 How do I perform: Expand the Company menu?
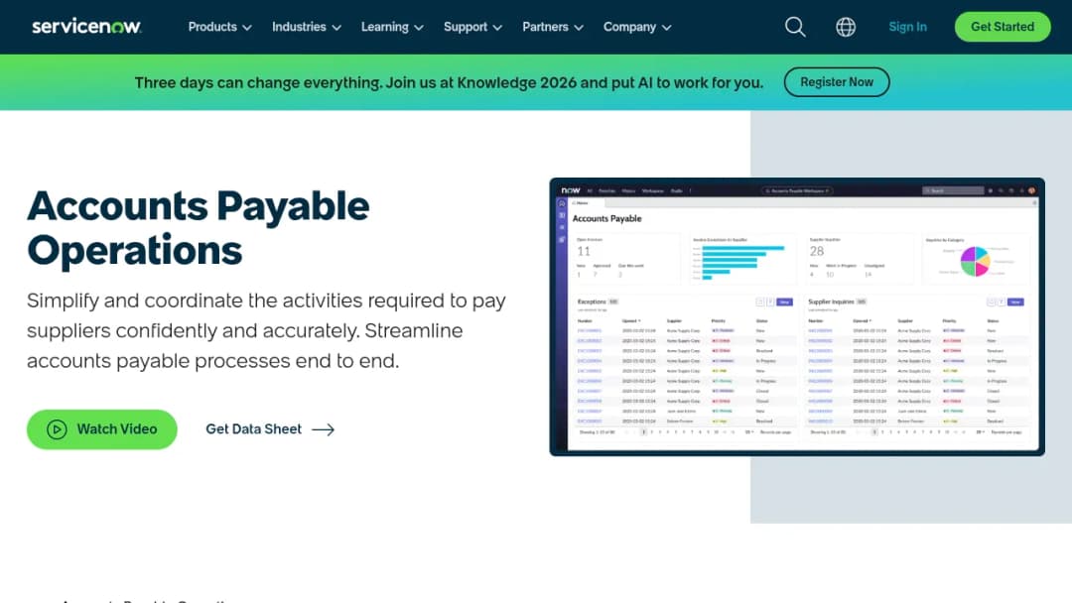(637, 27)
